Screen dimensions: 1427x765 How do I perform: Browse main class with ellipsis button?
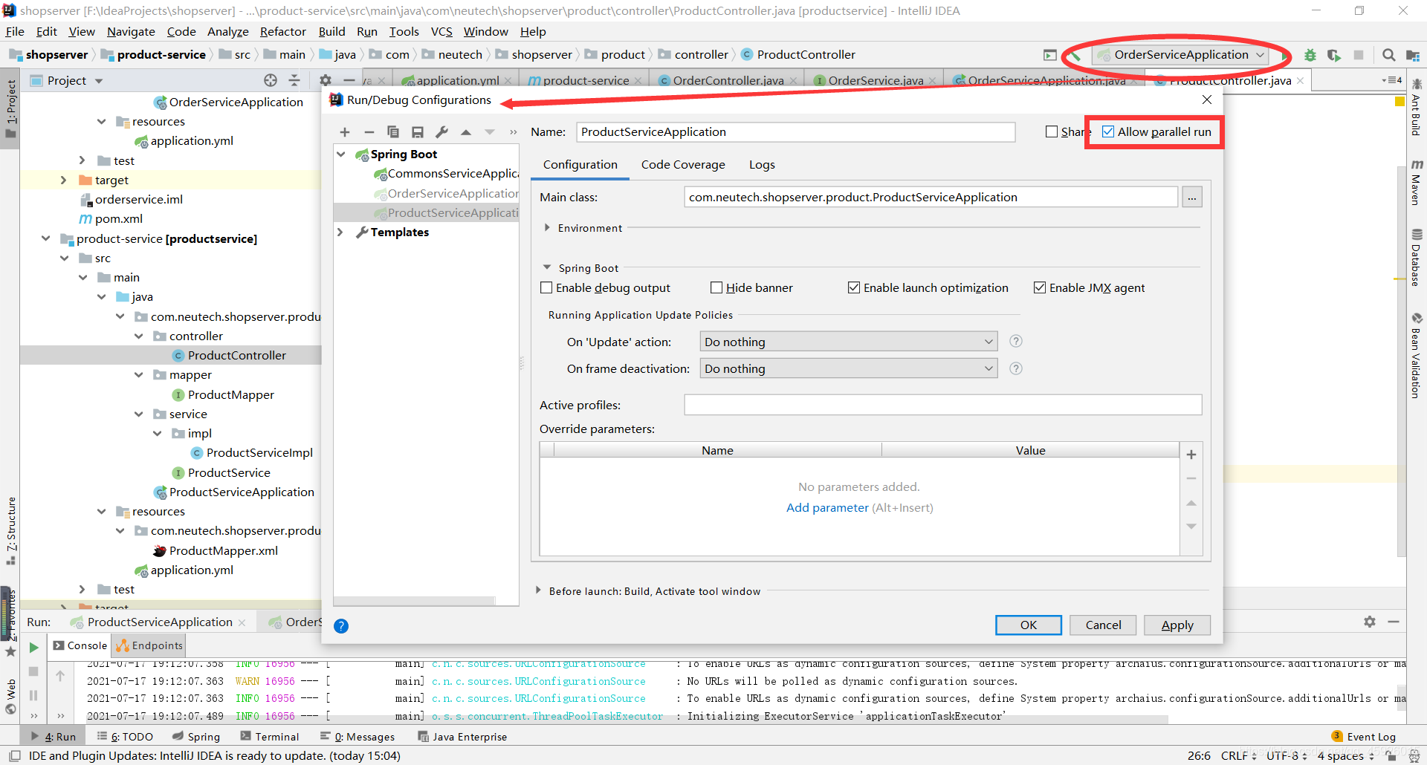1192,197
